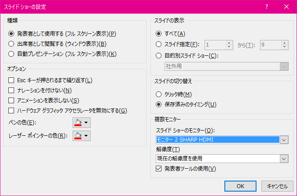Select advance slides on click
The width and height of the screenshot is (297, 196).
pos(159,94)
